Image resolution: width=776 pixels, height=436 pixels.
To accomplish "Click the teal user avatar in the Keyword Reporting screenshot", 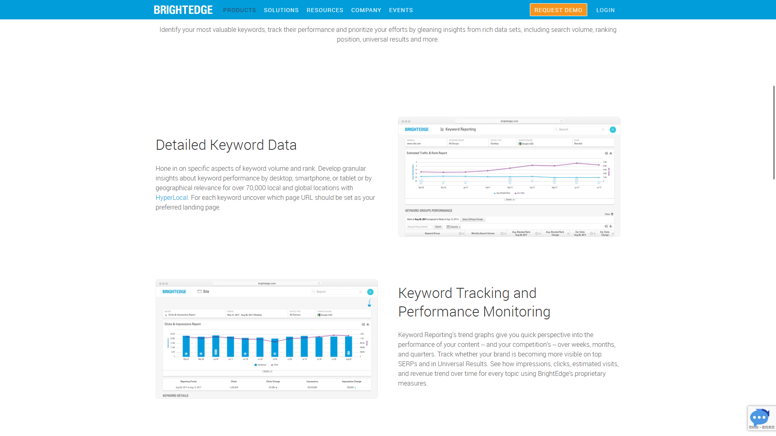I will tap(612, 130).
